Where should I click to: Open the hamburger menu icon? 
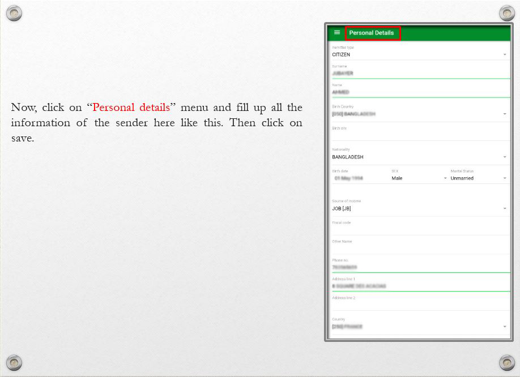[337, 33]
